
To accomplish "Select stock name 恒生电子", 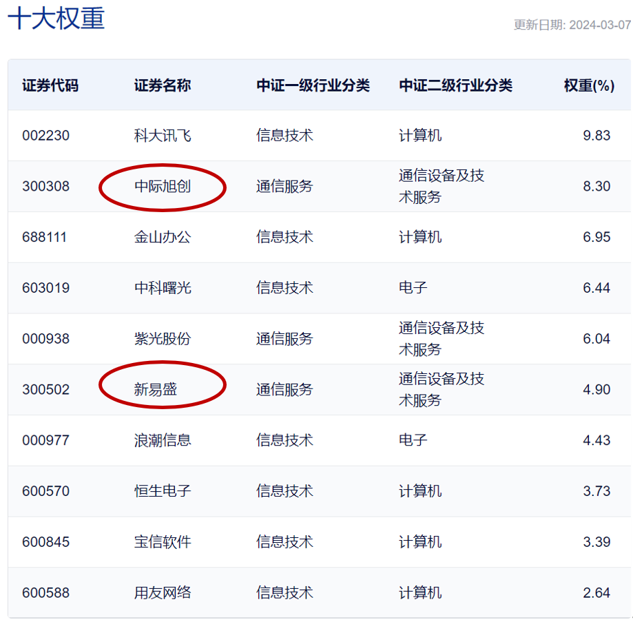I will click(x=163, y=491).
